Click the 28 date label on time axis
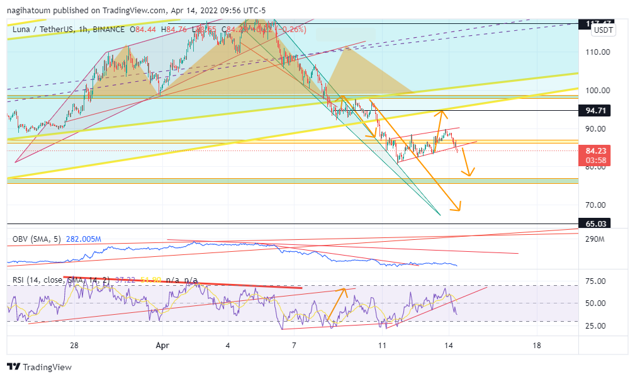Viewport: 635px width, 379px height. point(74,346)
